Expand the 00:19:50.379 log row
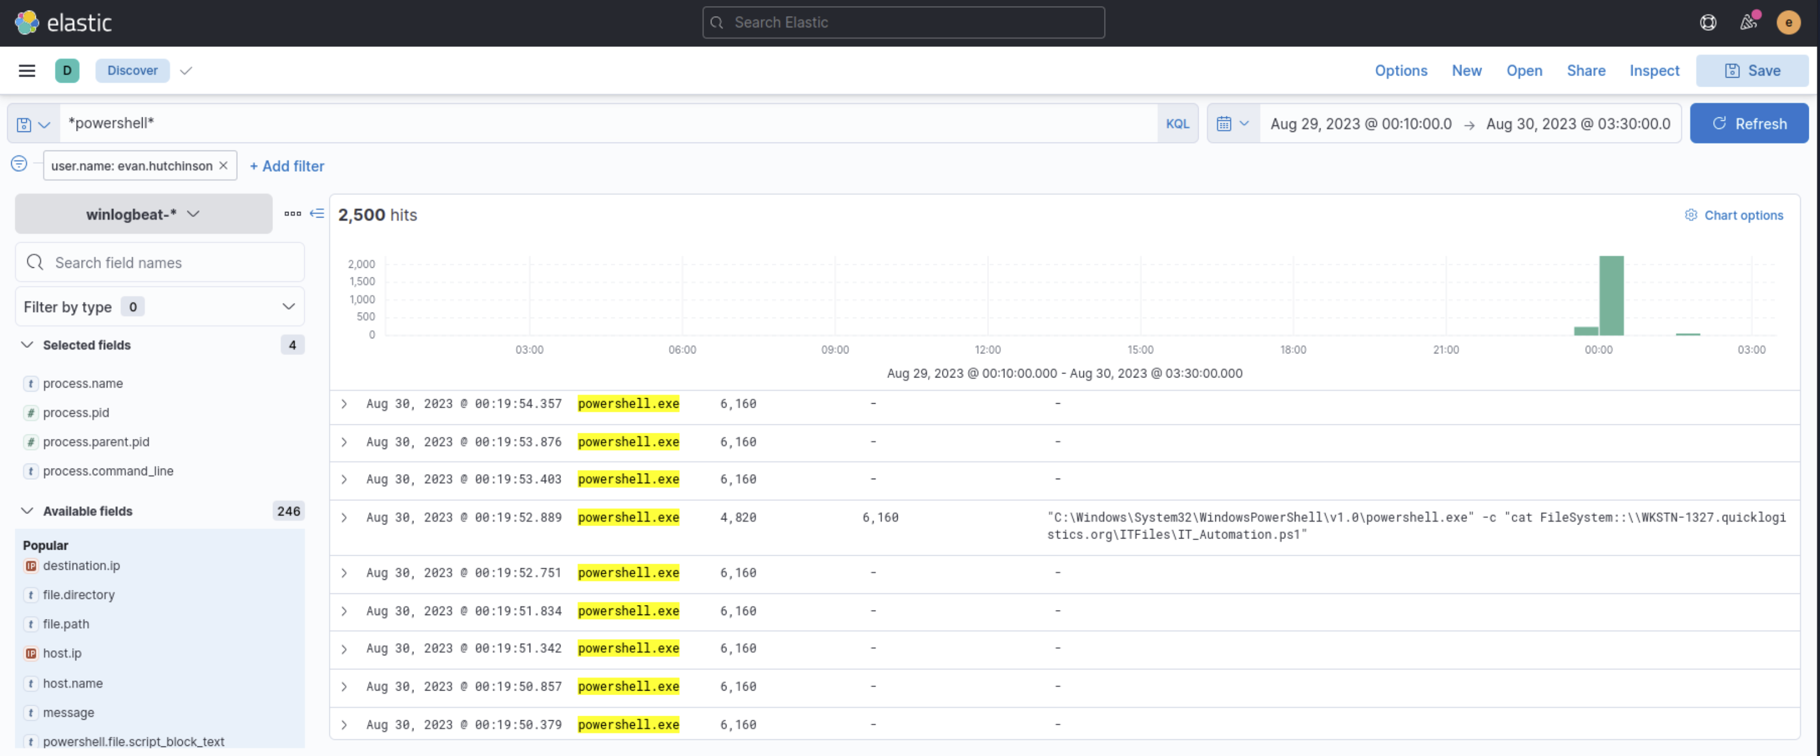 (x=344, y=725)
